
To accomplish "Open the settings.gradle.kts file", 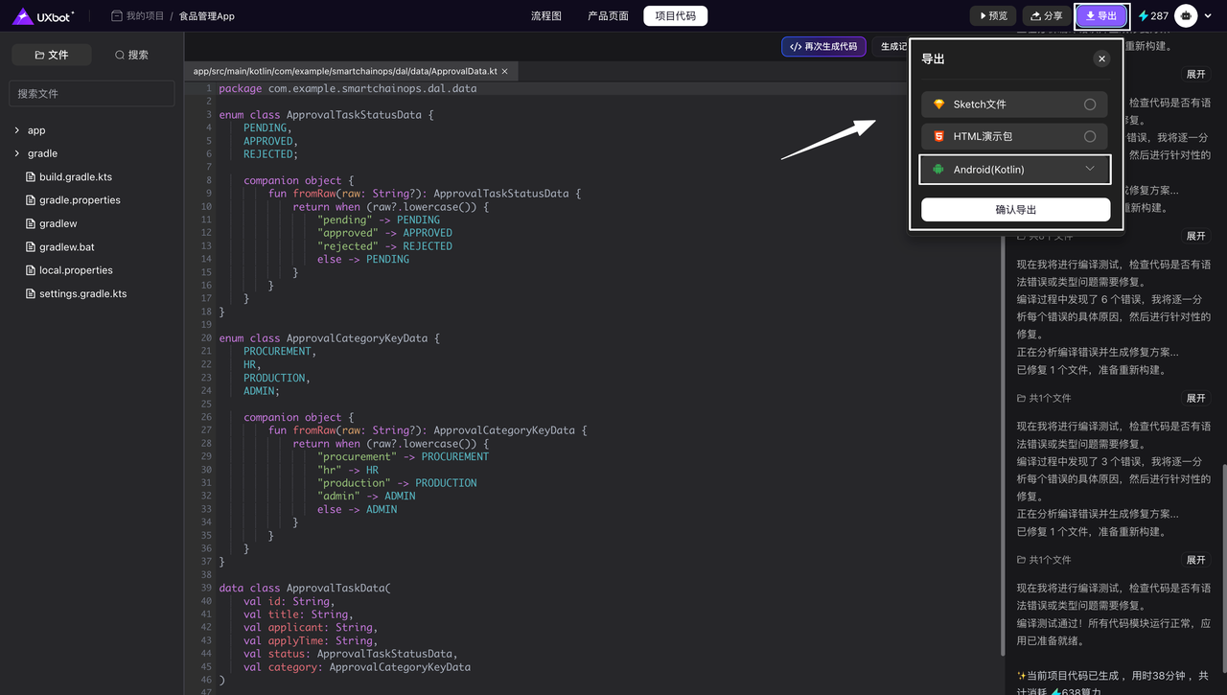I will [82, 294].
